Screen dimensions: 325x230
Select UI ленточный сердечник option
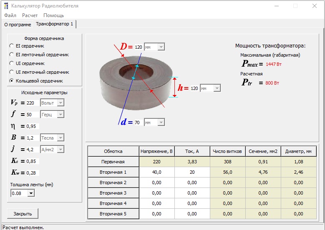12,72
